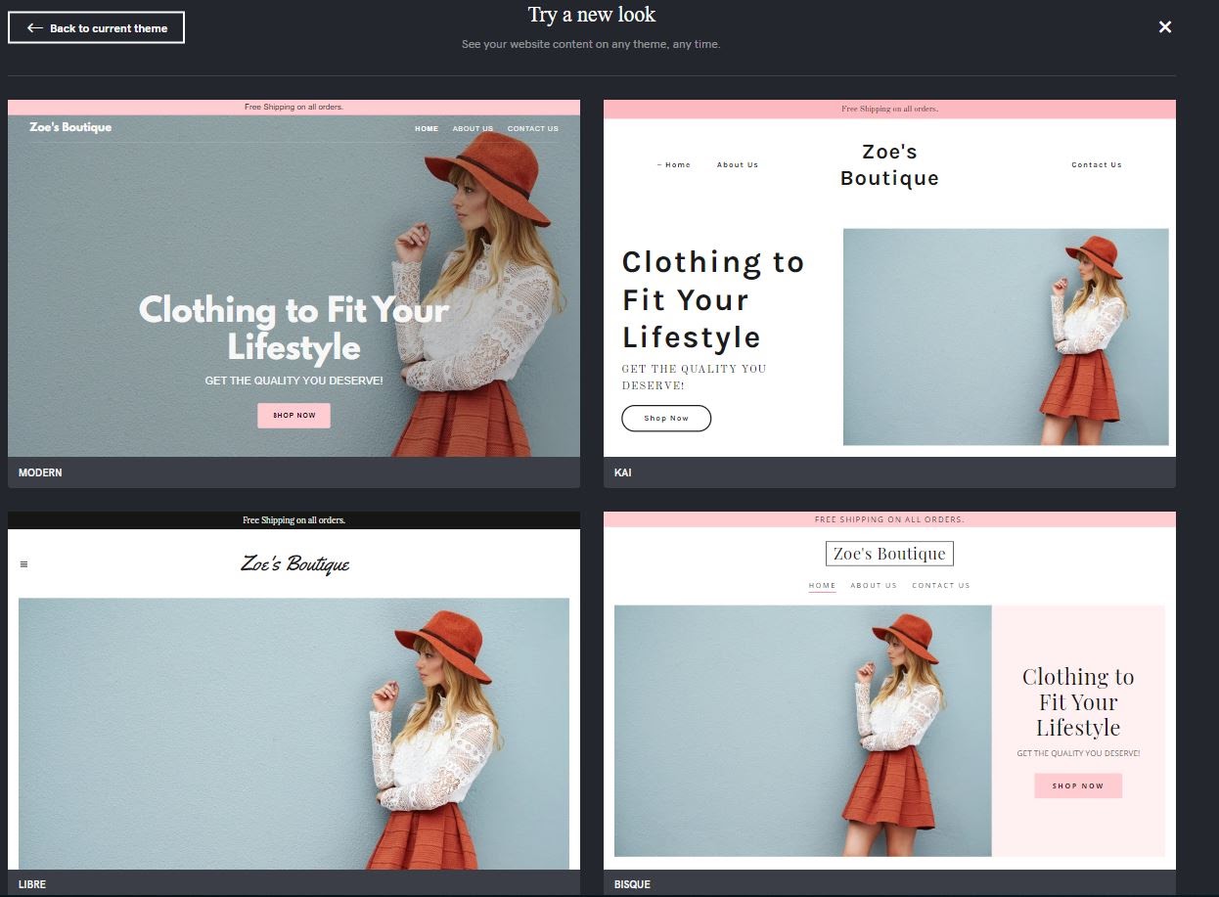Click Zoe's Boutique script logo in Libre preview
Screen dimensions: 1219x897
coord(294,564)
